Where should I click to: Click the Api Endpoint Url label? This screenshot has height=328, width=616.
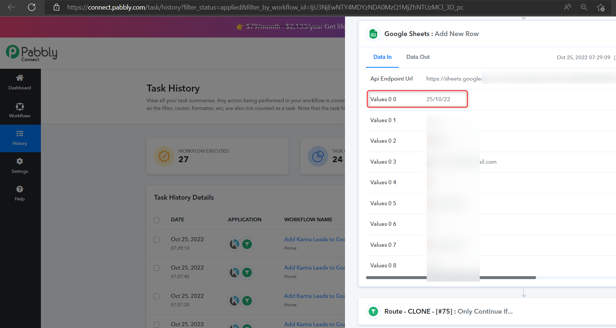pos(391,79)
